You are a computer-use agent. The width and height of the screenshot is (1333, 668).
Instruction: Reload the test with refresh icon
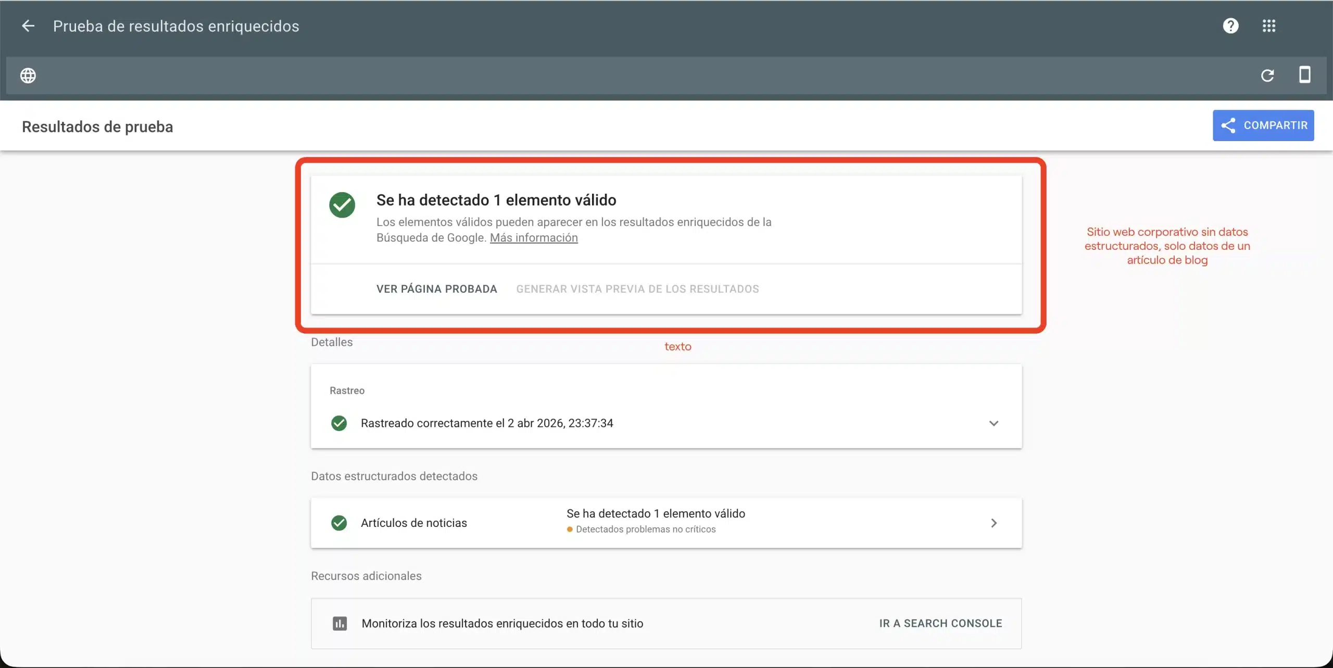[x=1267, y=76]
